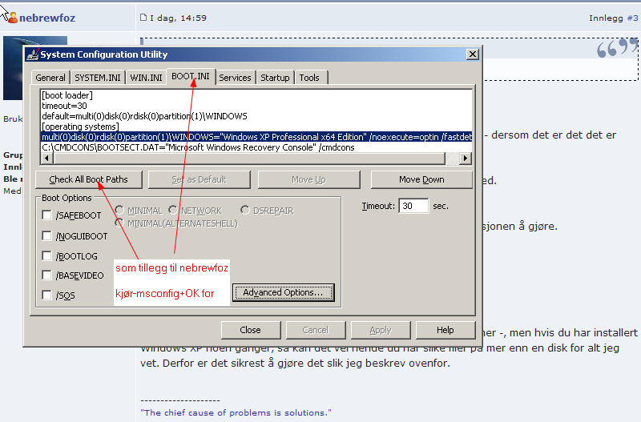641x422 pixels.
Task: Open the Startup tab
Action: tap(275, 78)
